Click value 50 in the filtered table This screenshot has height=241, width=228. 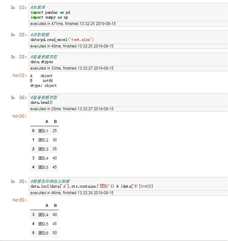pyautogui.click(x=54, y=233)
